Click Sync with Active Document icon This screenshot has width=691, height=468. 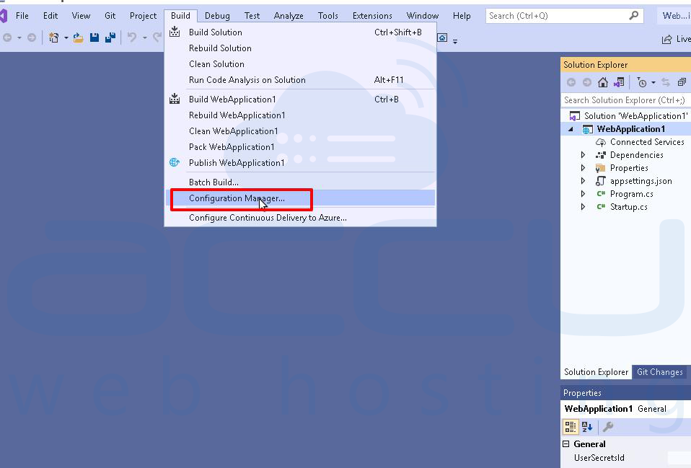coord(666,82)
